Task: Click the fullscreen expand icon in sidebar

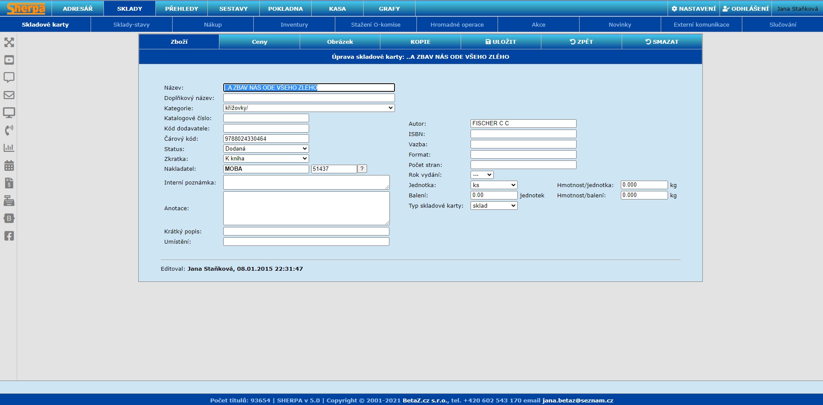Action: coord(9,42)
